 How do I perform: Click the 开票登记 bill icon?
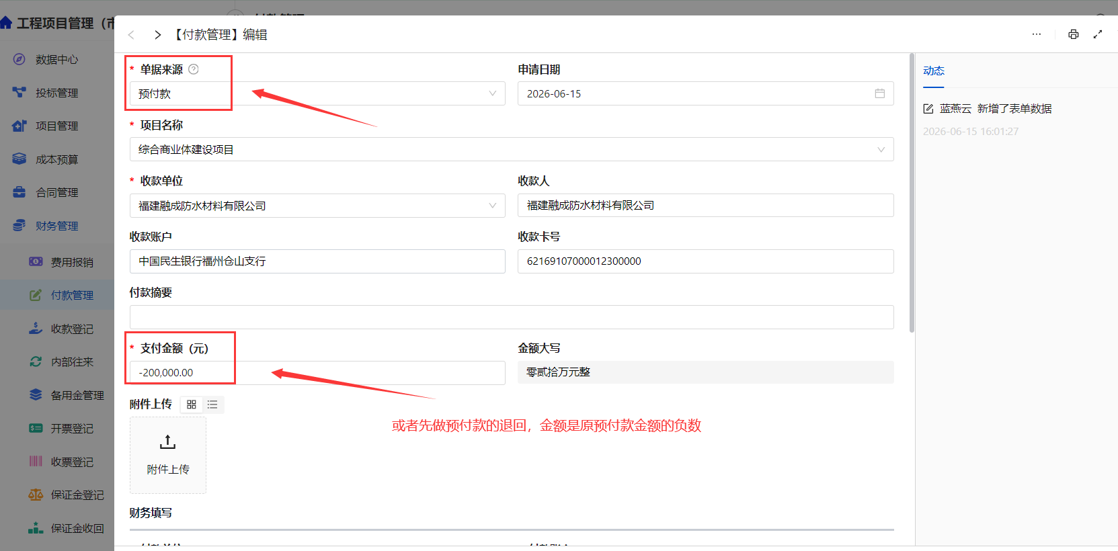pos(36,428)
